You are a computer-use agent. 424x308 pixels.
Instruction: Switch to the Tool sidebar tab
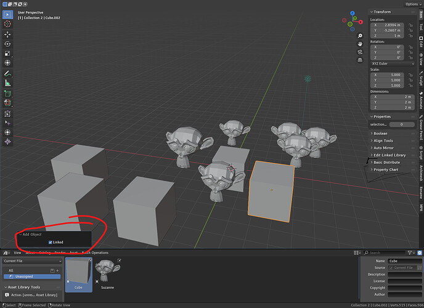click(x=421, y=26)
